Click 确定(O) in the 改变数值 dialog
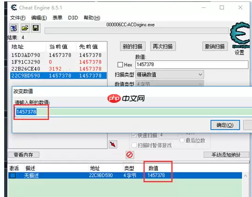 point(225,125)
